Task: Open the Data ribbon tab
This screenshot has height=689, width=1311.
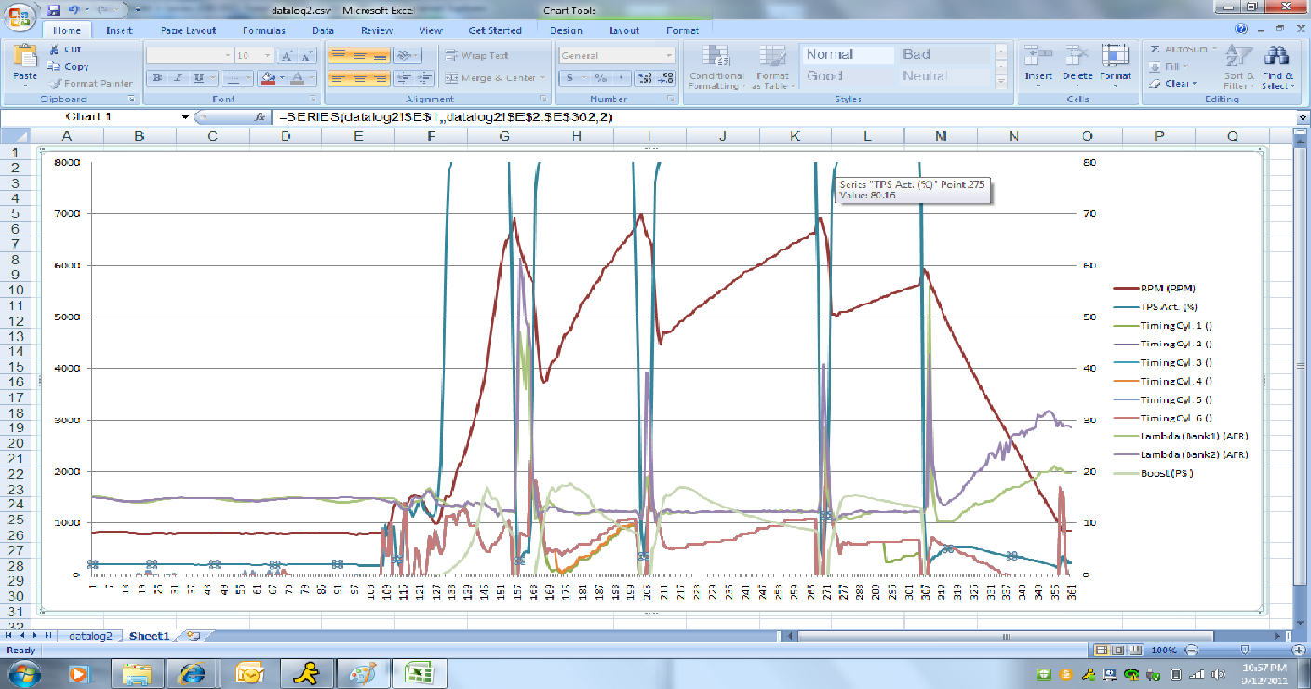Action: [323, 30]
